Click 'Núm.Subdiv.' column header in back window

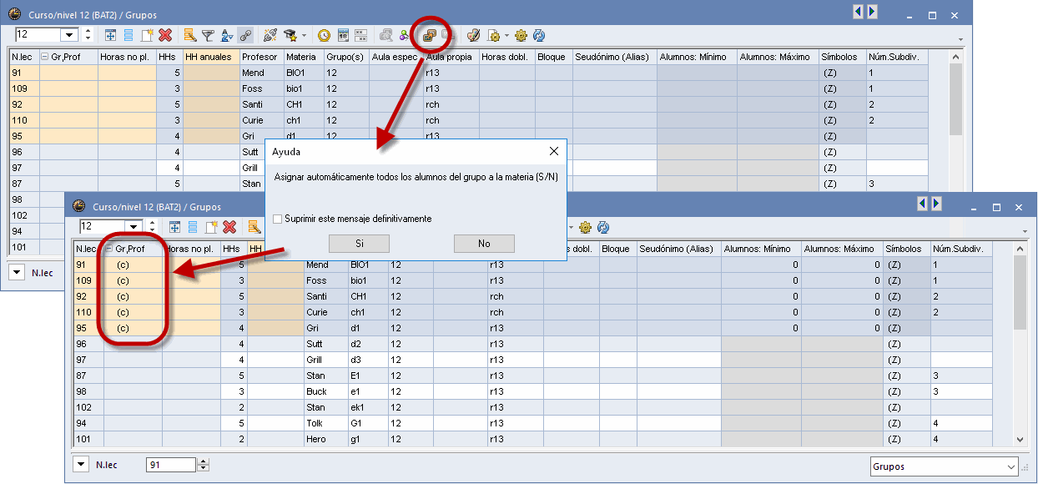tap(897, 57)
